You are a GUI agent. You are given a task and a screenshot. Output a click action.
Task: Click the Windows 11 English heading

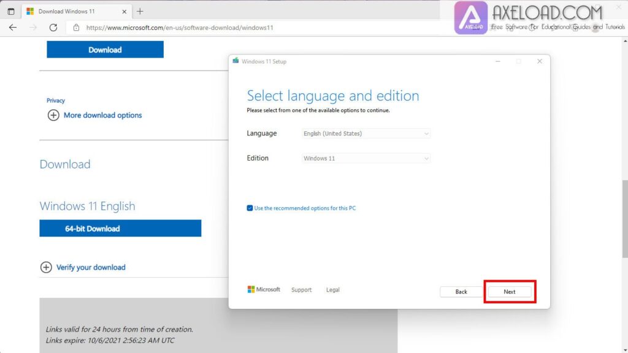(87, 206)
